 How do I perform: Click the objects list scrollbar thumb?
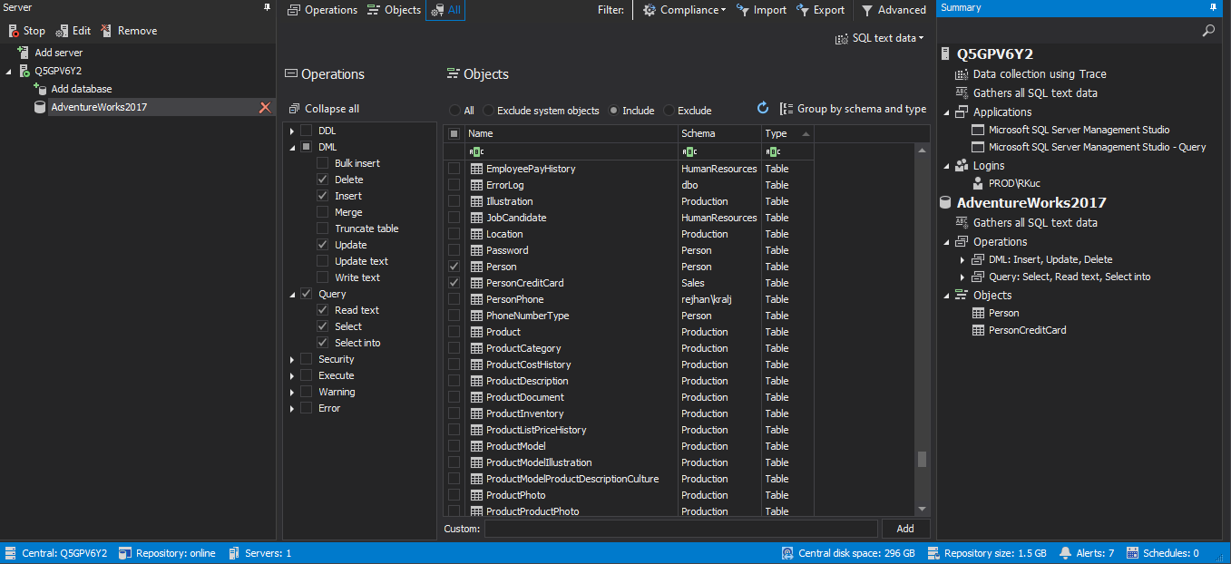(x=923, y=459)
